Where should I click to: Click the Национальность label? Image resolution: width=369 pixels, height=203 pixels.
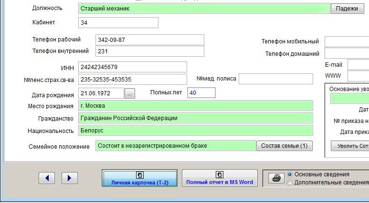click(51, 131)
